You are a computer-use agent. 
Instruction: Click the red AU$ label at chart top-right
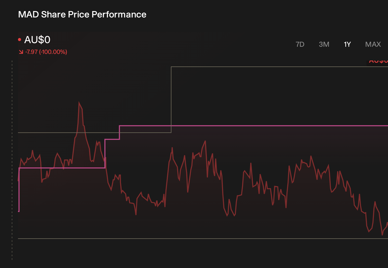point(377,61)
